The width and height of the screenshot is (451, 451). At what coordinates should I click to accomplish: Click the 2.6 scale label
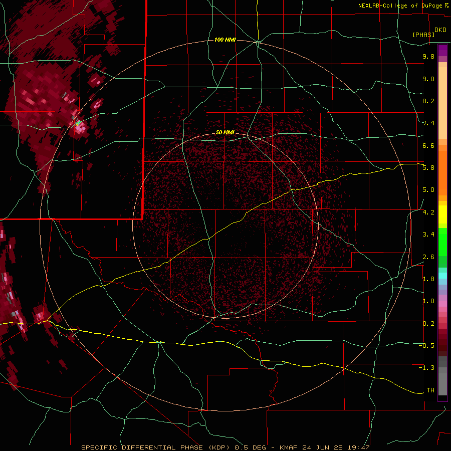pyautogui.click(x=428, y=257)
